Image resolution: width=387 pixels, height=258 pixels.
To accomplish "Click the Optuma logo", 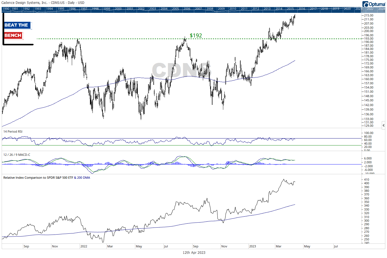I will point(374,4).
